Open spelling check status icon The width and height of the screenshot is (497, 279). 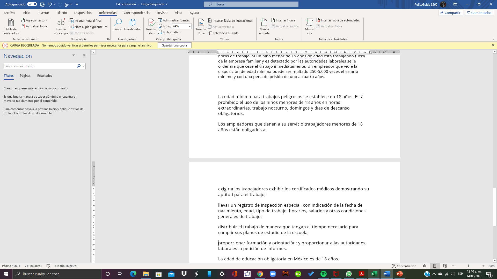[48, 266]
